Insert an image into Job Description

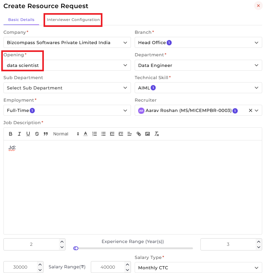(x=148, y=134)
